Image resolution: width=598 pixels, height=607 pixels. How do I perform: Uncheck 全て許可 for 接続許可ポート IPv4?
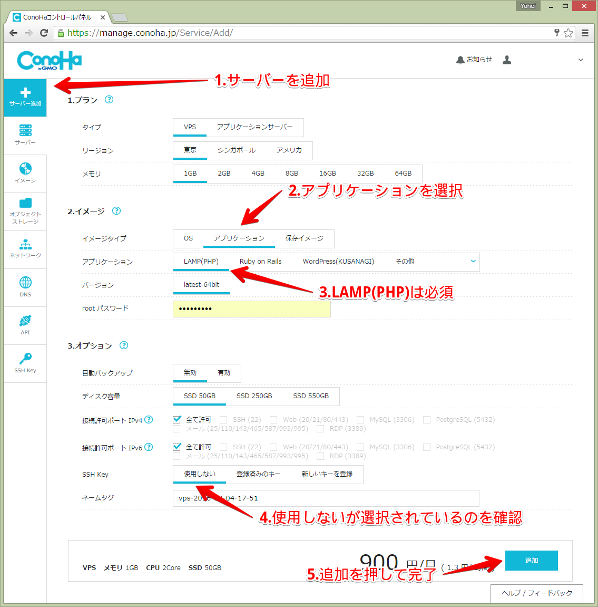point(177,419)
